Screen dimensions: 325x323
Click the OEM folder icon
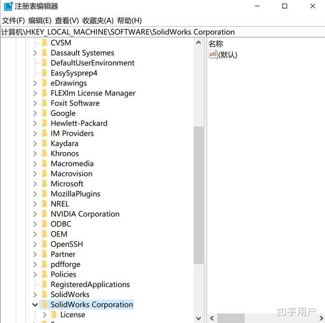point(44,234)
